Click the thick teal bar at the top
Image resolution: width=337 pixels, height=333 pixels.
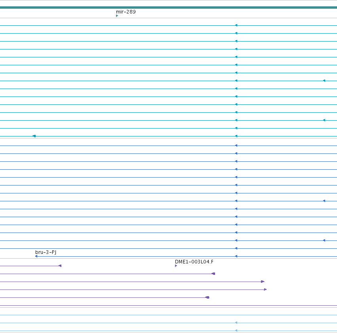coord(169,8)
